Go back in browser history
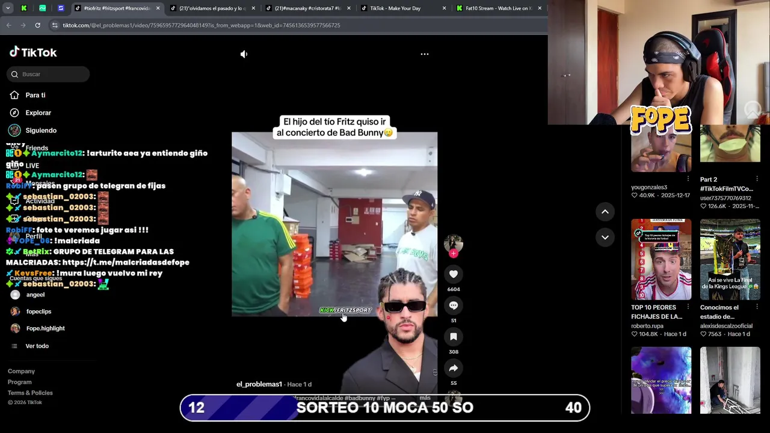 pyautogui.click(x=8, y=25)
